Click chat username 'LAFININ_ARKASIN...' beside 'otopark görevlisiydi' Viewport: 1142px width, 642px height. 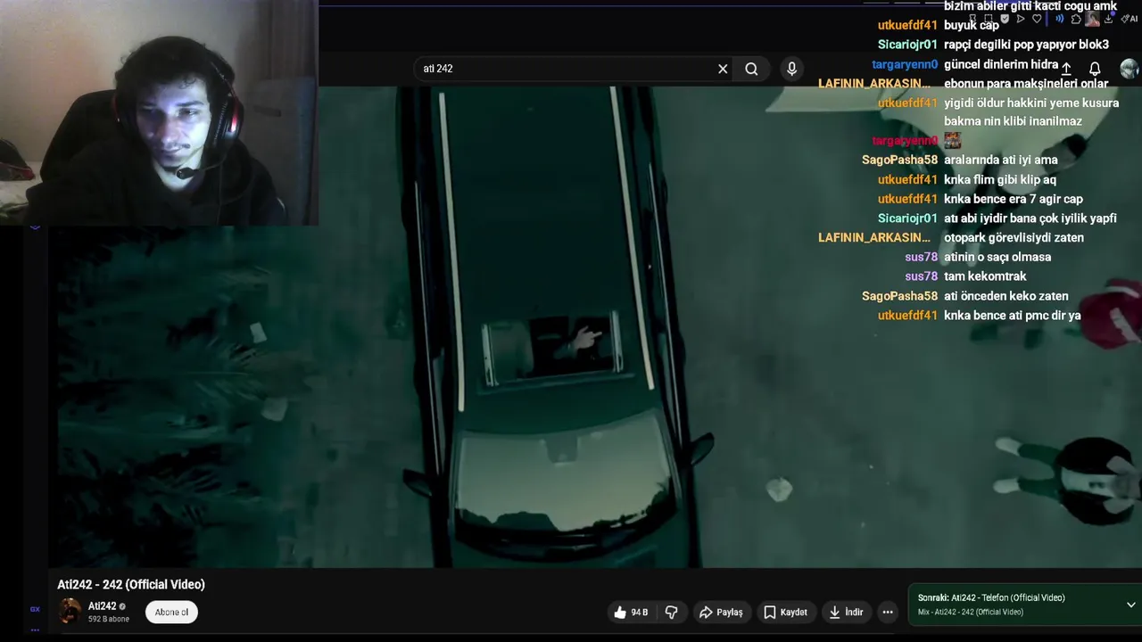click(873, 237)
